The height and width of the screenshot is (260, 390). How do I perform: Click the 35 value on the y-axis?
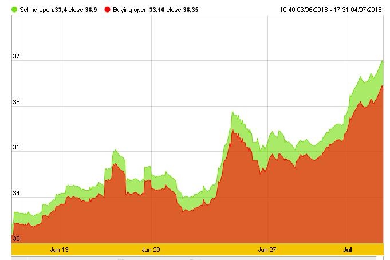(x=16, y=148)
